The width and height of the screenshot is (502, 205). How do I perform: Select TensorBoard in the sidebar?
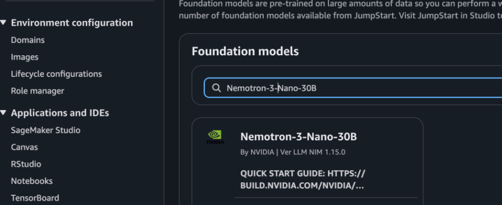pos(35,198)
